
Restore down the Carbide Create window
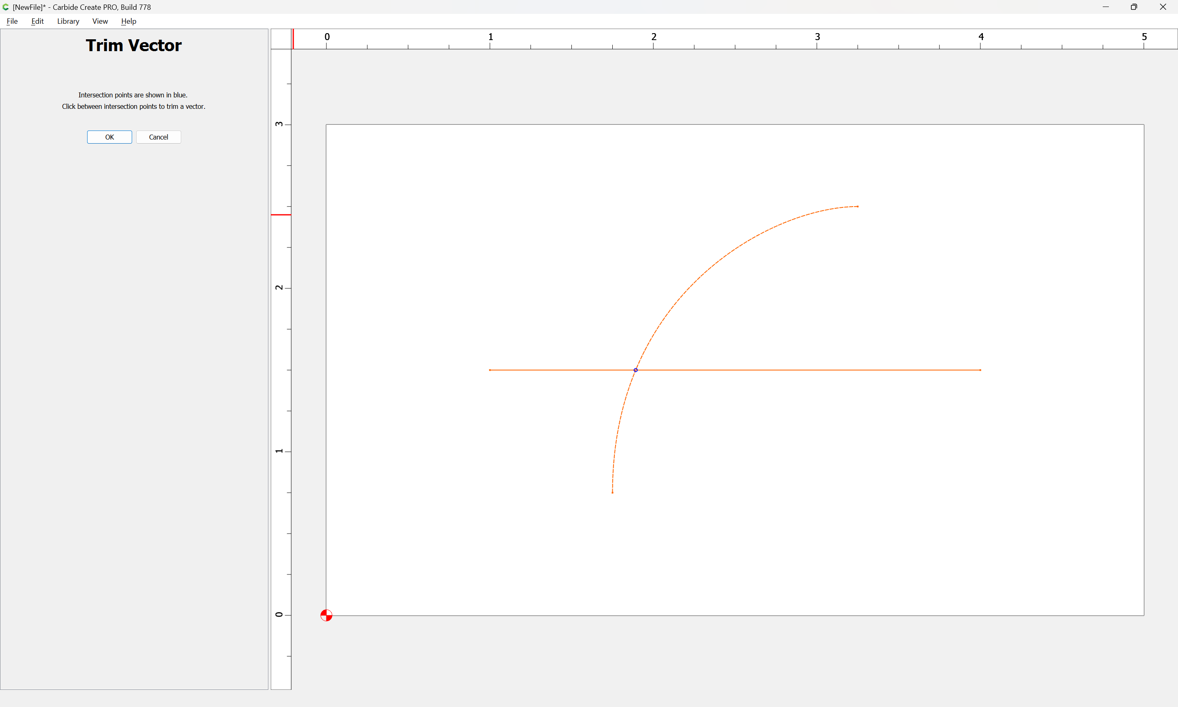click(x=1134, y=7)
